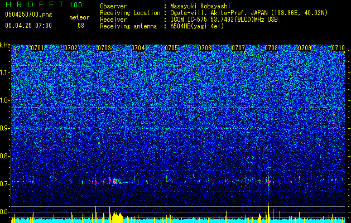The image size is (351, 223).
Task: Click the 'Receiving Location' field label
Action: (x=130, y=13)
